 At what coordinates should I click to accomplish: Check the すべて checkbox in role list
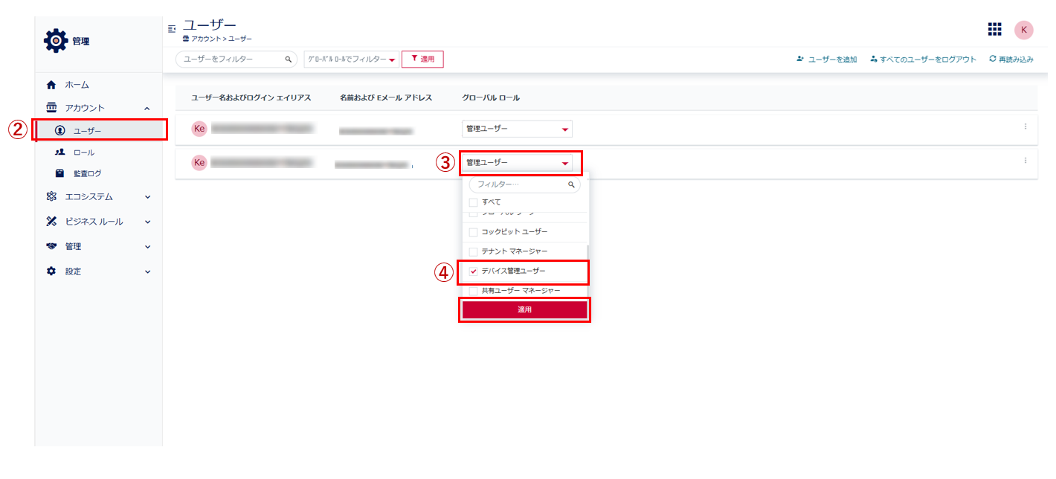[473, 202]
